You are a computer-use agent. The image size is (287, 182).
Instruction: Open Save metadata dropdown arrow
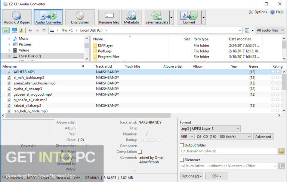(171, 17)
